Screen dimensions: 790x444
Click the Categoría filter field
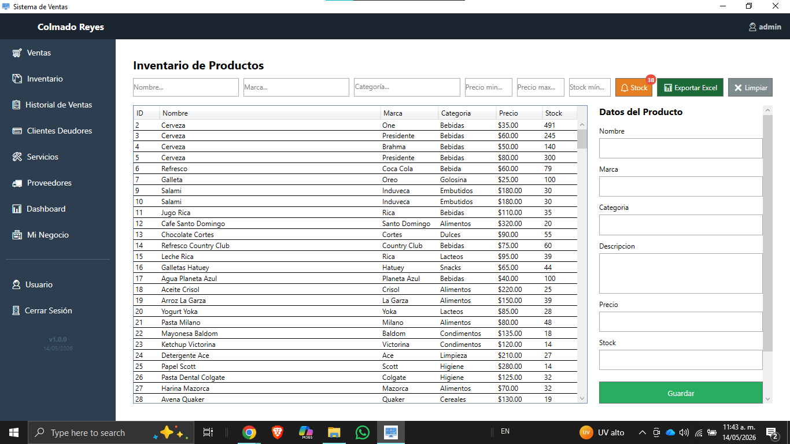407,87
